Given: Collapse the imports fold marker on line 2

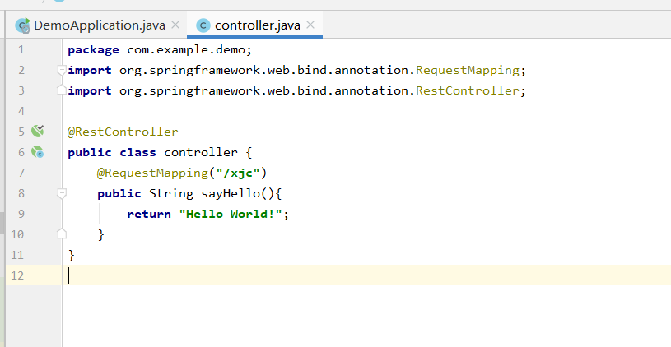Looking at the screenshot, I should click(x=62, y=70).
